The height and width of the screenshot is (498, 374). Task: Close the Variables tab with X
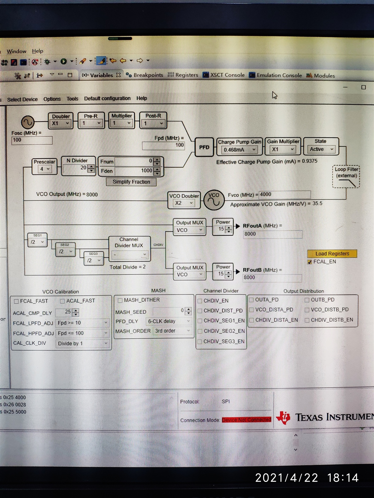pos(118,75)
